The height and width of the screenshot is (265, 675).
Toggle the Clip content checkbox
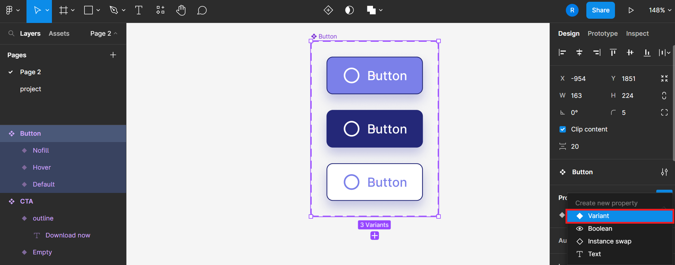pyautogui.click(x=563, y=129)
